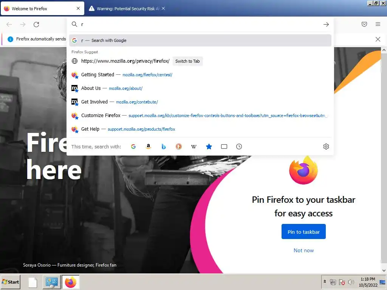Screen dimensions: 387x290
Task: Click the Not now link
Action: (303, 250)
